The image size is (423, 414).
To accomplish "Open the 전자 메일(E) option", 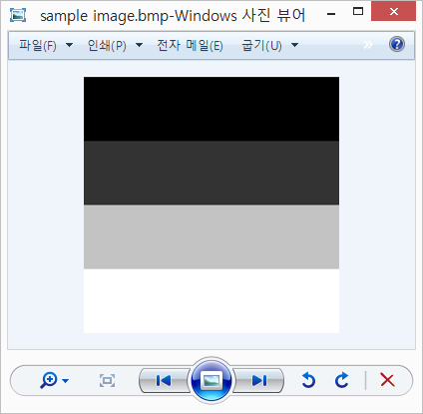I will click(190, 45).
